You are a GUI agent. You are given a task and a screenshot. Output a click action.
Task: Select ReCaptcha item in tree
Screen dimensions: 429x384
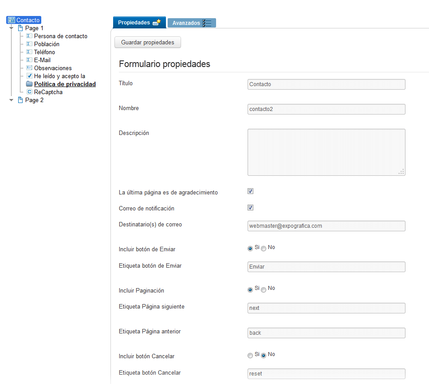48,92
